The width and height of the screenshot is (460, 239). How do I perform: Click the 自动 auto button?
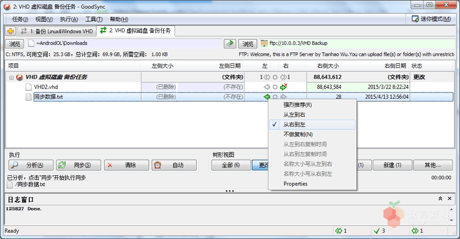point(174,165)
